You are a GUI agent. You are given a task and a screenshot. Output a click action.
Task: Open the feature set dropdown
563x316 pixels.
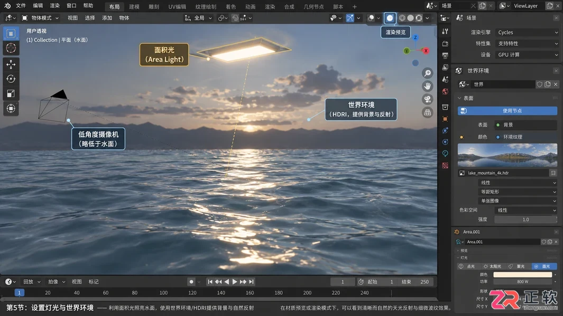pos(527,43)
